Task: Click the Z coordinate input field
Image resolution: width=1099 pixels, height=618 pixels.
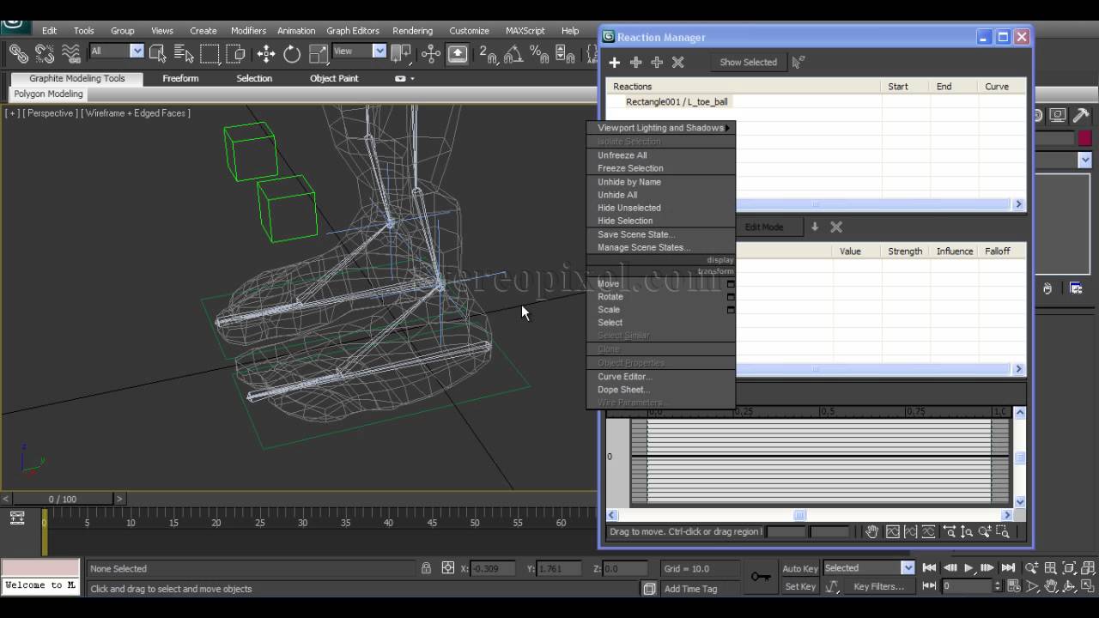Action: [625, 568]
